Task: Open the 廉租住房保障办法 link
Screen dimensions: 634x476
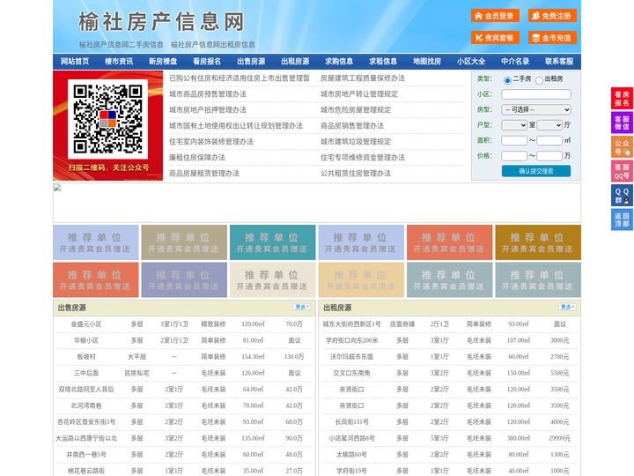Action: tap(197, 158)
